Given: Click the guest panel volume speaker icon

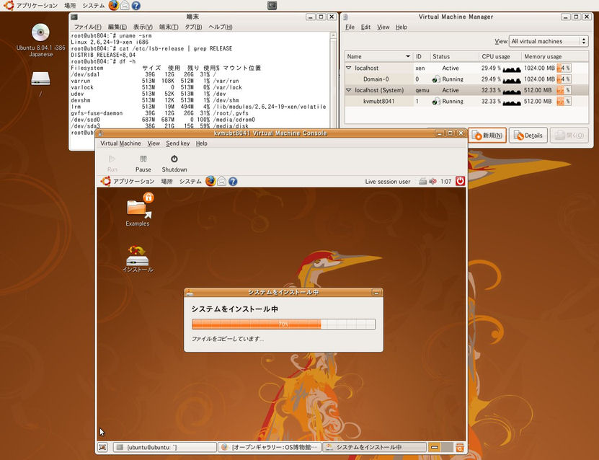Looking at the screenshot, I should pyautogui.click(x=432, y=182).
